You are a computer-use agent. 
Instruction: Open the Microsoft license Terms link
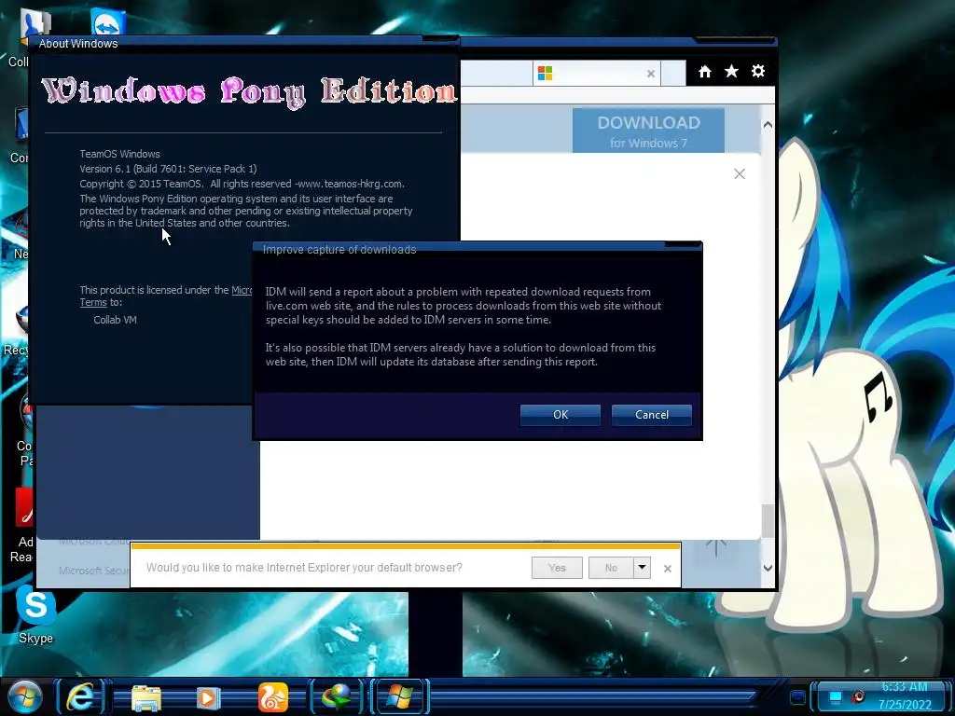pos(93,302)
